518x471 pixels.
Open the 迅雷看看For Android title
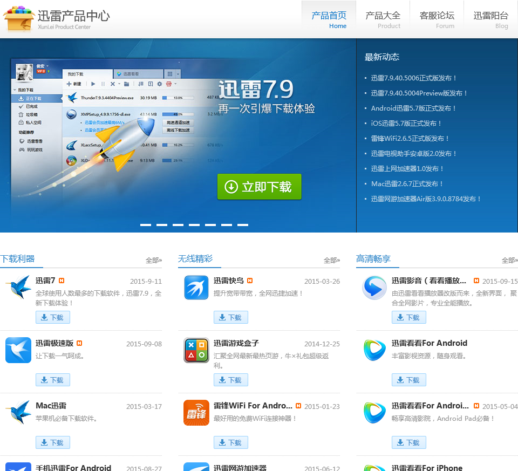(x=430, y=343)
